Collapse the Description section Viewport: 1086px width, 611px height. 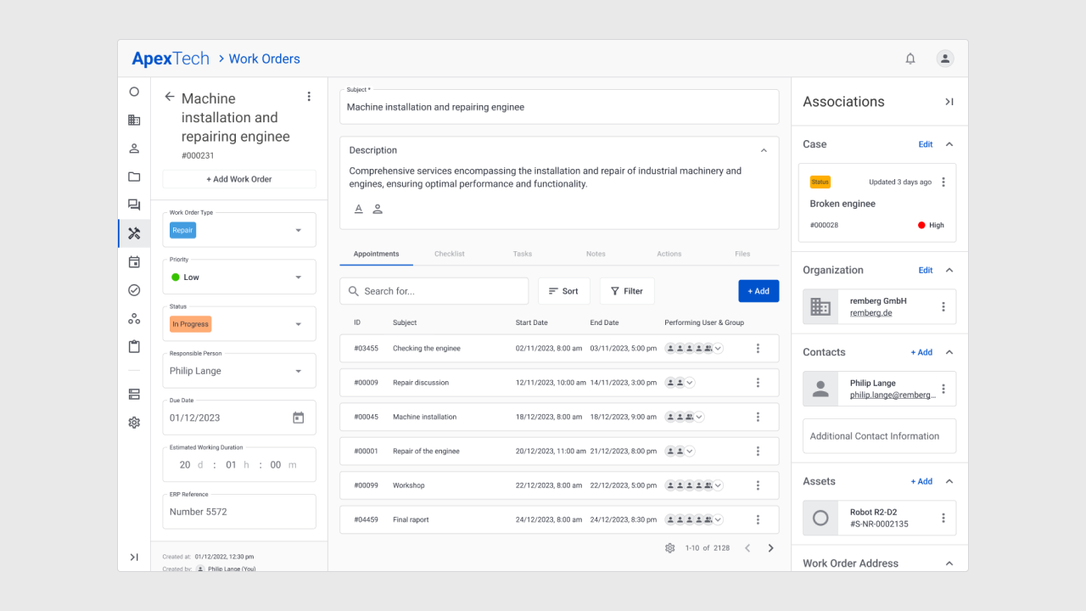coord(764,150)
